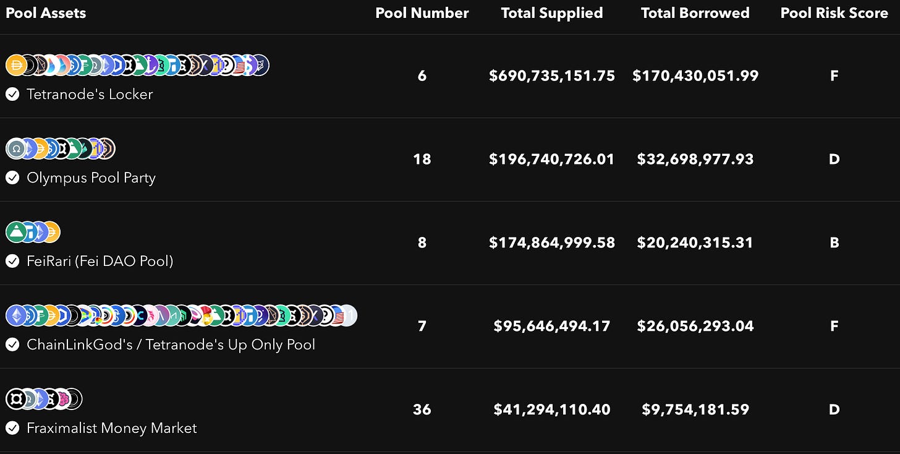Click the green TRIBE icon in FeiRari pool
This screenshot has height=454, width=900.
(16, 232)
